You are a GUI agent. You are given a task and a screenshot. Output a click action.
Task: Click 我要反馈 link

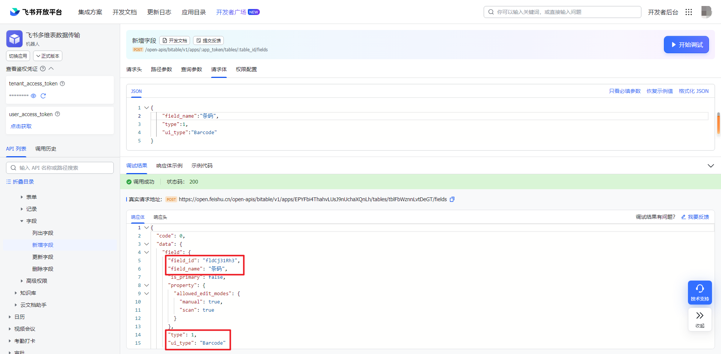click(x=695, y=217)
